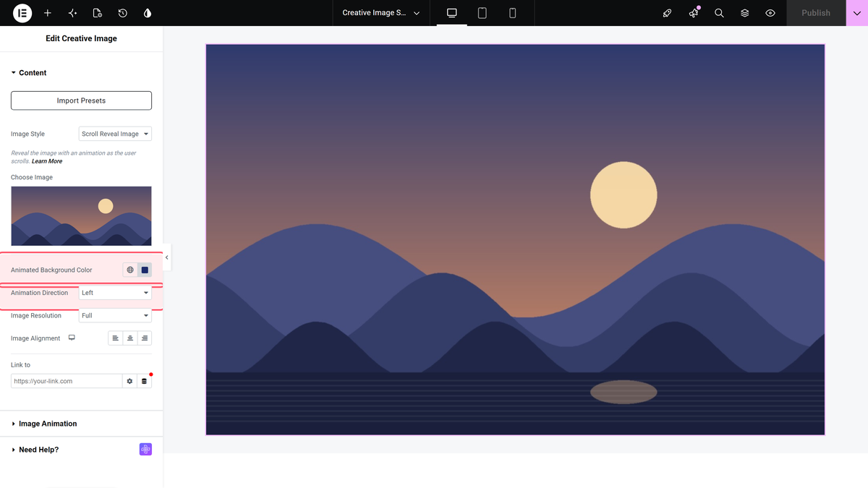868x488 pixels.
Task: Open the Image Style dropdown
Action: point(115,134)
